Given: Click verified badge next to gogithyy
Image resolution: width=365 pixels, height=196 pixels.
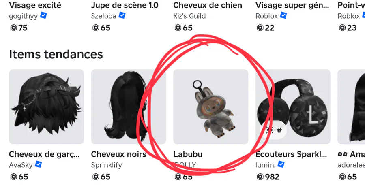Looking at the screenshot, I should 43,15.
